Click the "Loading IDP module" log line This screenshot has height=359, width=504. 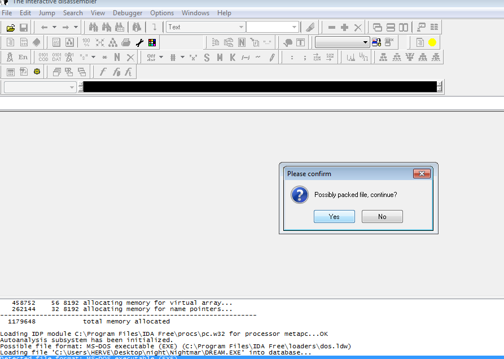(164, 334)
